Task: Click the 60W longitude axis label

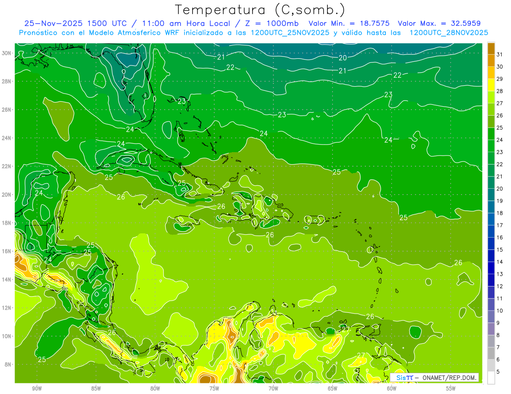Action: click(x=392, y=388)
